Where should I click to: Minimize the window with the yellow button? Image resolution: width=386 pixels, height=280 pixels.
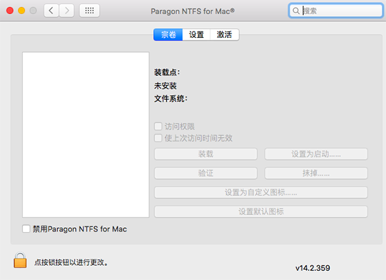point(22,10)
